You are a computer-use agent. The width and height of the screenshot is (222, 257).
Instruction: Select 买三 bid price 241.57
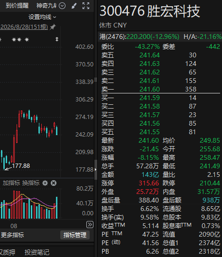[149, 115]
